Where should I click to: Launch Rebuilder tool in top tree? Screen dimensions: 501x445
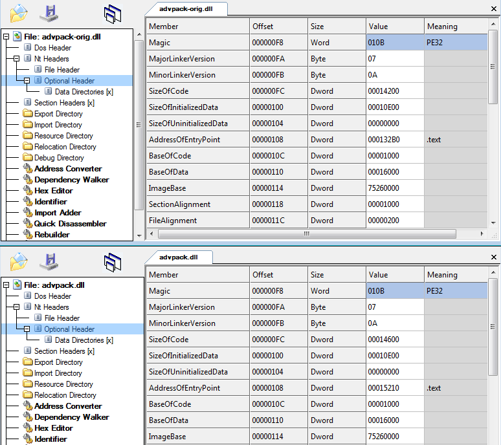[x=52, y=235]
